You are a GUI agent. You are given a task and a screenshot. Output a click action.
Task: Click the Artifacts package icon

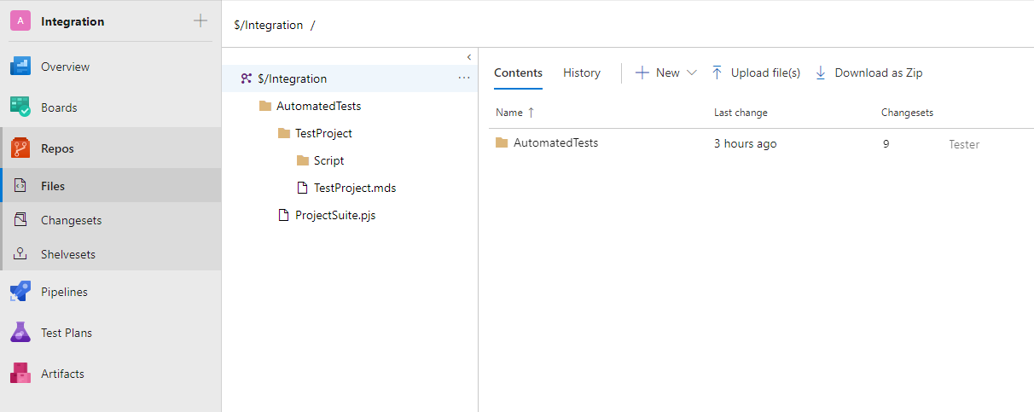point(20,374)
